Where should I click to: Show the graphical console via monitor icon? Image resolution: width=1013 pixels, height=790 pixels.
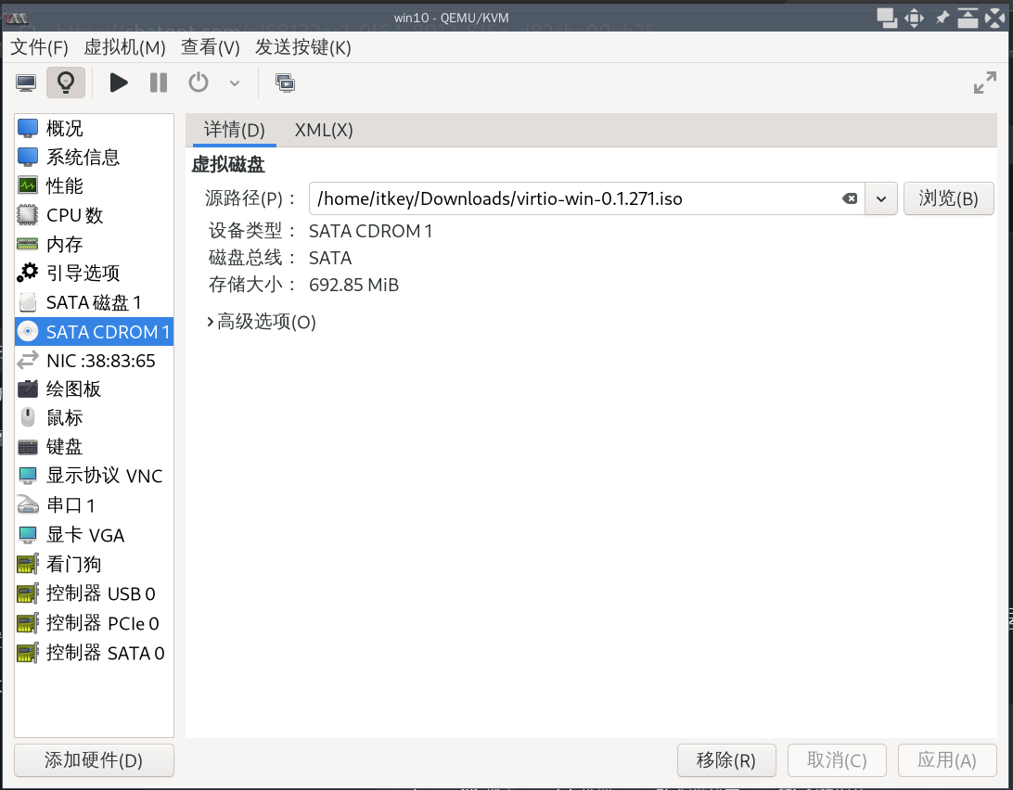(25, 82)
